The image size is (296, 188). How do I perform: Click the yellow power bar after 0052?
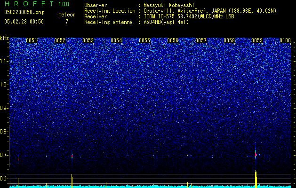[x=72, y=181]
